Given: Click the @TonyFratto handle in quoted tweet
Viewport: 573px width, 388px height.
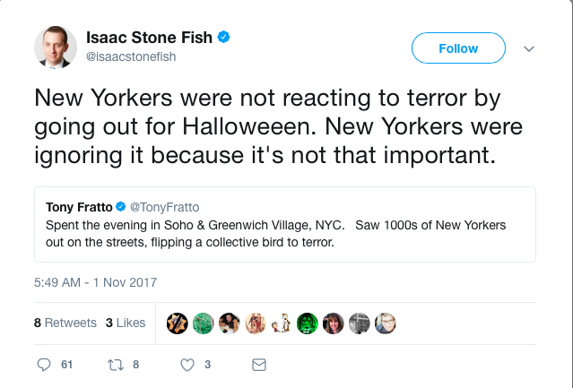Looking at the screenshot, I should [x=165, y=206].
